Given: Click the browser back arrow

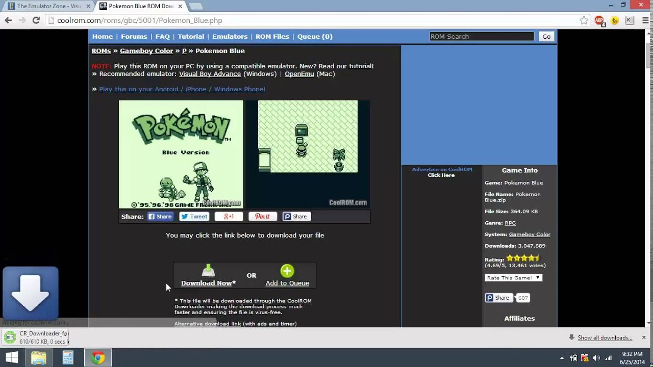Looking at the screenshot, I should click(8, 20).
